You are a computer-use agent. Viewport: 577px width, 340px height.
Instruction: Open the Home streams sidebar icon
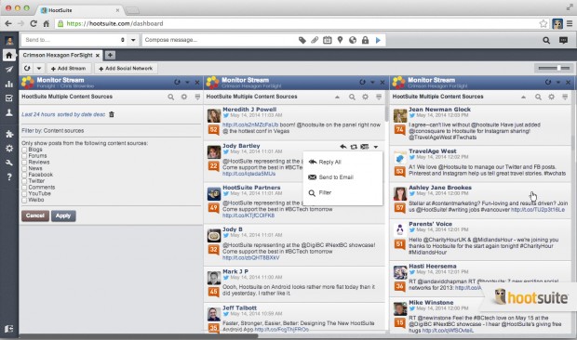point(8,56)
